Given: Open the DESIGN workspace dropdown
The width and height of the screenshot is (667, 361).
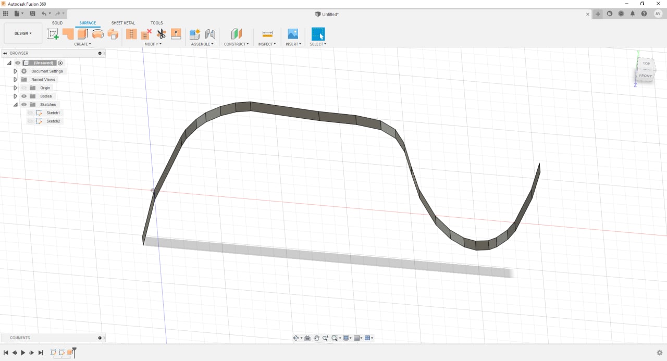Looking at the screenshot, I should coord(23,33).
